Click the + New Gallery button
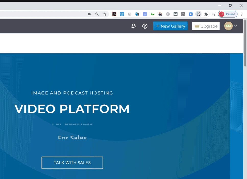Image resolution: width=247 pixels, height=179 pixels. [x=170, y=26]
